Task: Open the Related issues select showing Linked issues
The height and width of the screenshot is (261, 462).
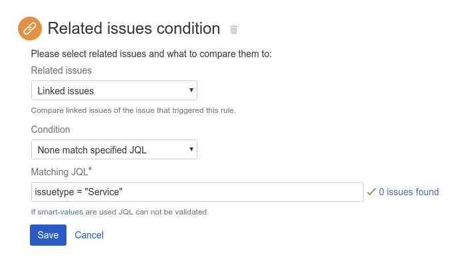Action: click(x=114, y=90)
